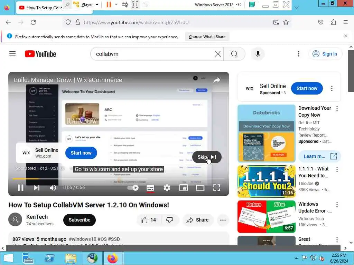Click Choose What I Share button

point(207,37)
